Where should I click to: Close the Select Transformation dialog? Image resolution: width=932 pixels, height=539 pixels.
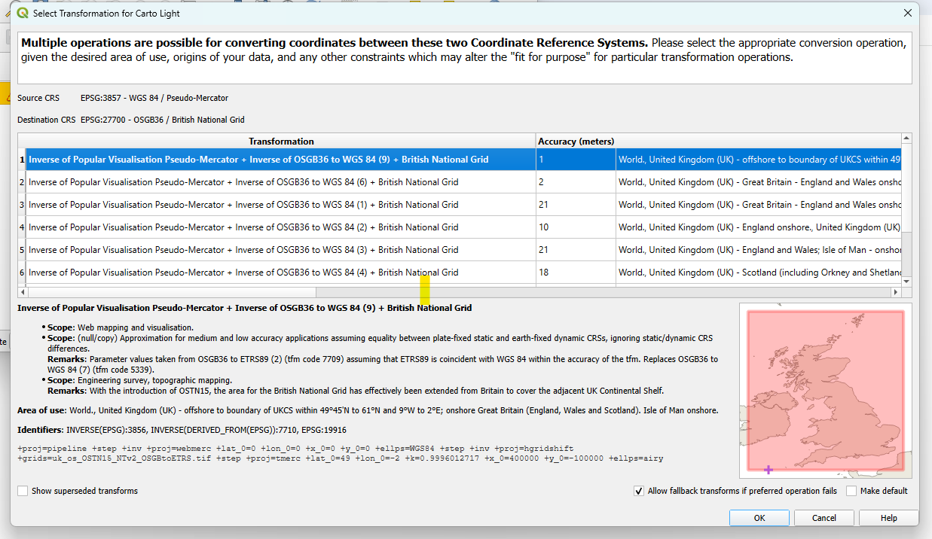[907, 13]
